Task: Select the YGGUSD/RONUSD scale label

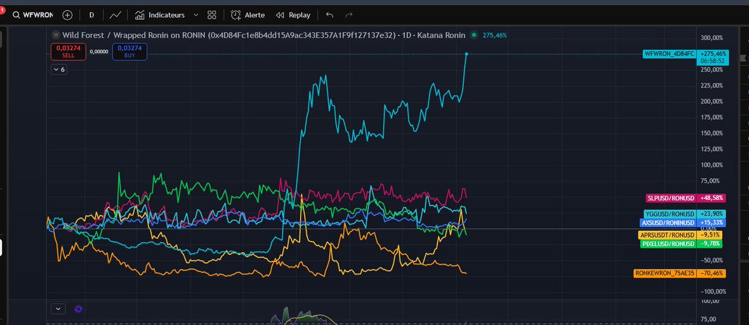Action: (x=670, y=214)
